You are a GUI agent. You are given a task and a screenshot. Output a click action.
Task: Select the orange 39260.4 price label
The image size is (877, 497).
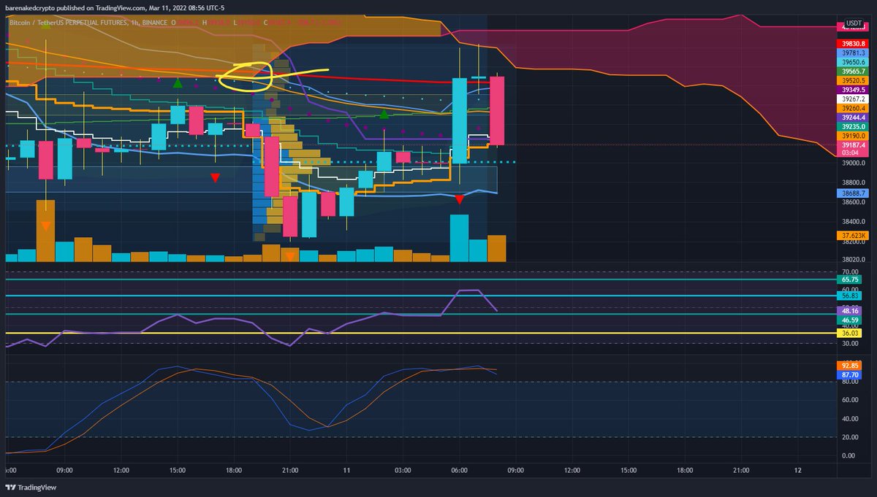click(852, 107)
